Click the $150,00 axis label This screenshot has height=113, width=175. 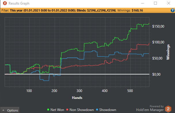coord(158,26)
